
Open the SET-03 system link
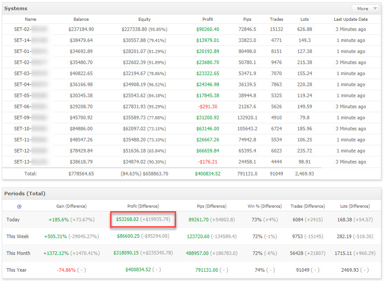31,73
